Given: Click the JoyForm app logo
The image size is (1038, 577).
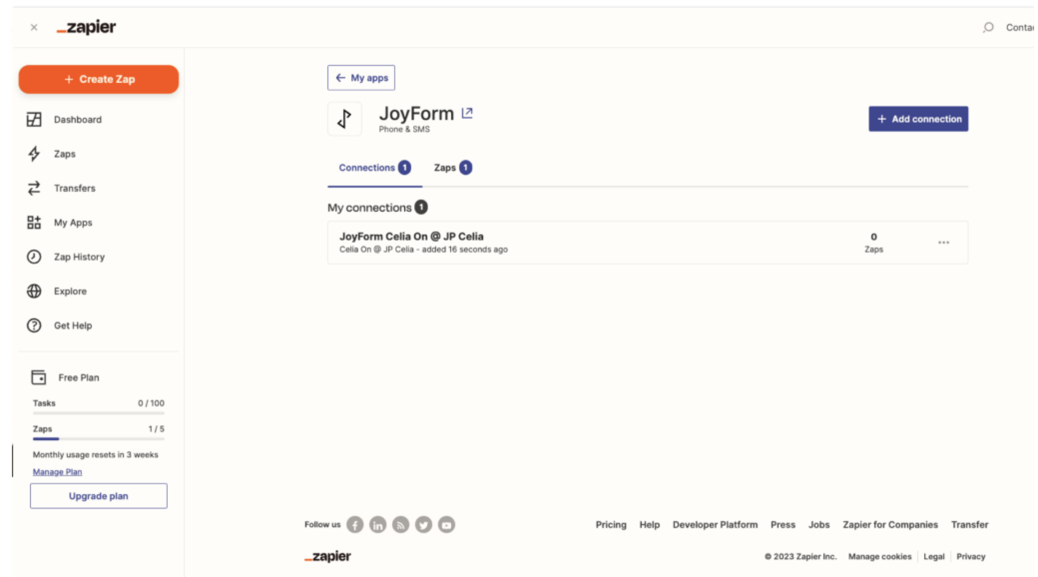Looking at the screenshot, I should (344, 119).
